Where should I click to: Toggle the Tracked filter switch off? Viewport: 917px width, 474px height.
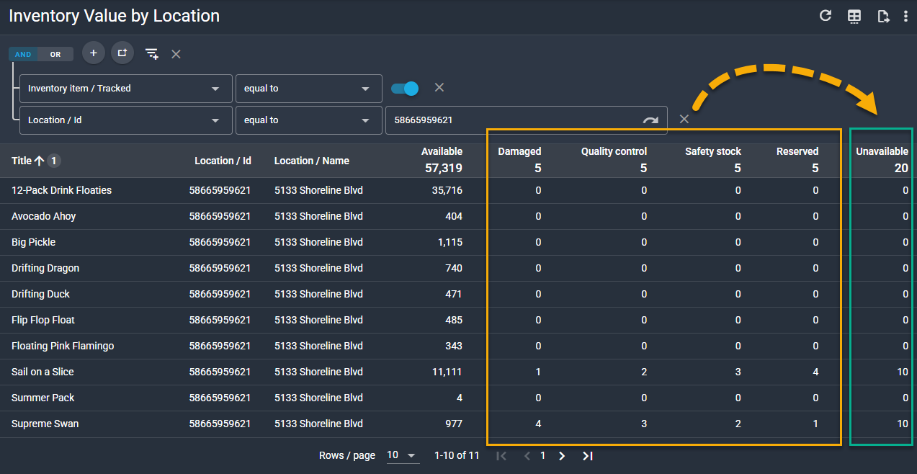click(x=405, y=88)
